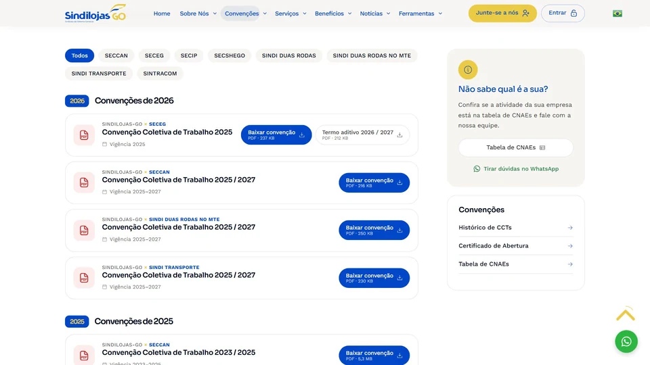
Task: Click the 2025 year badge
Action: pos(77,322)
